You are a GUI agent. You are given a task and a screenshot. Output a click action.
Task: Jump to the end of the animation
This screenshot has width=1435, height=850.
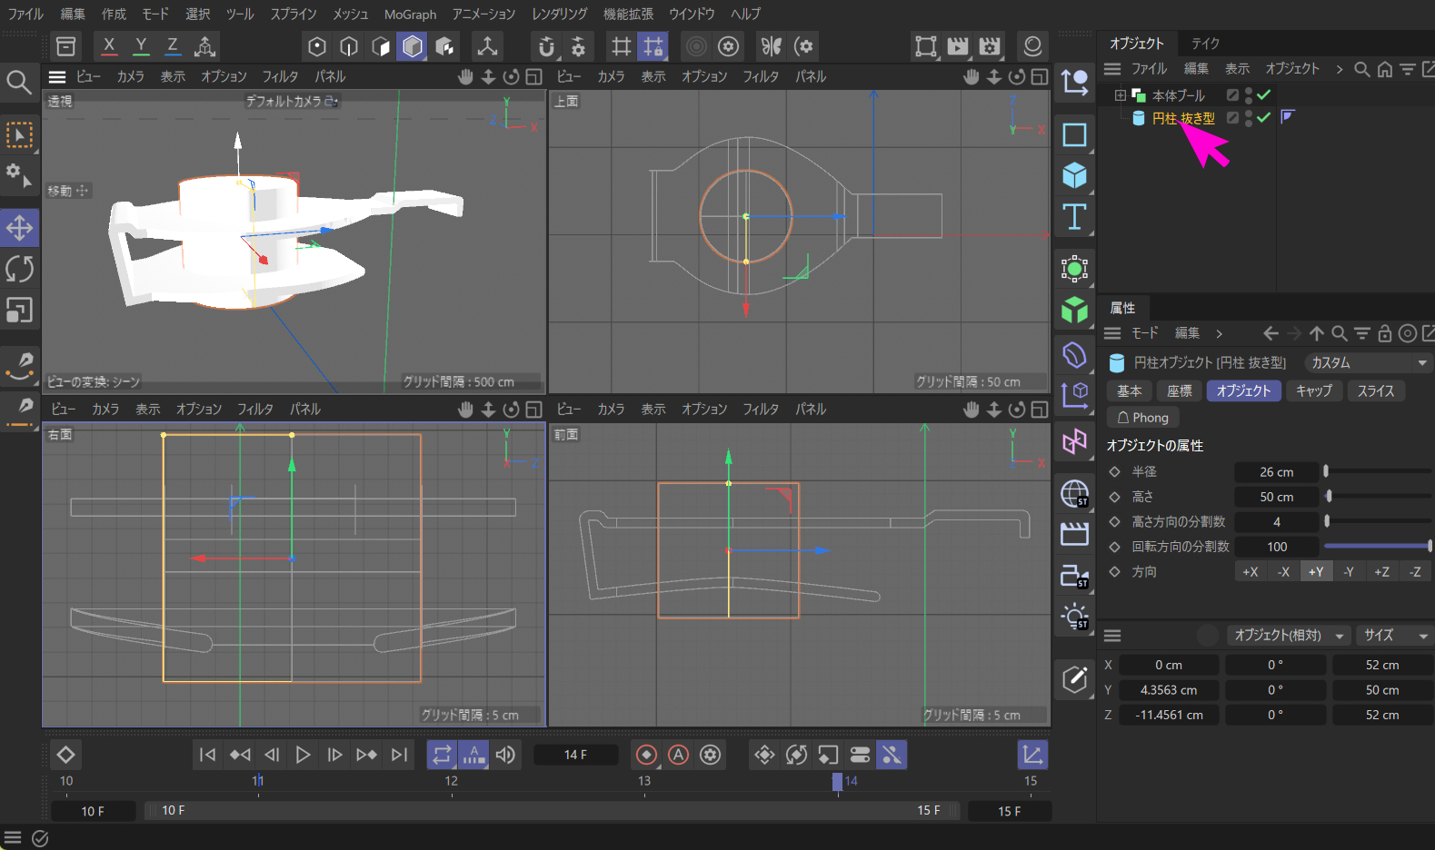[399, 755]
